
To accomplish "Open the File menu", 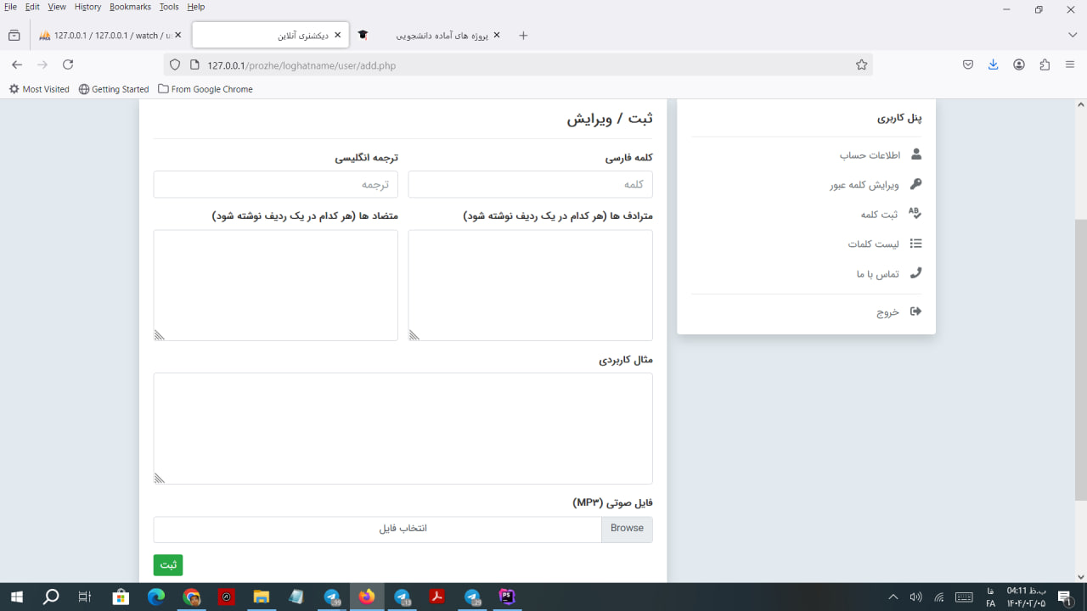I will point(10,7).
